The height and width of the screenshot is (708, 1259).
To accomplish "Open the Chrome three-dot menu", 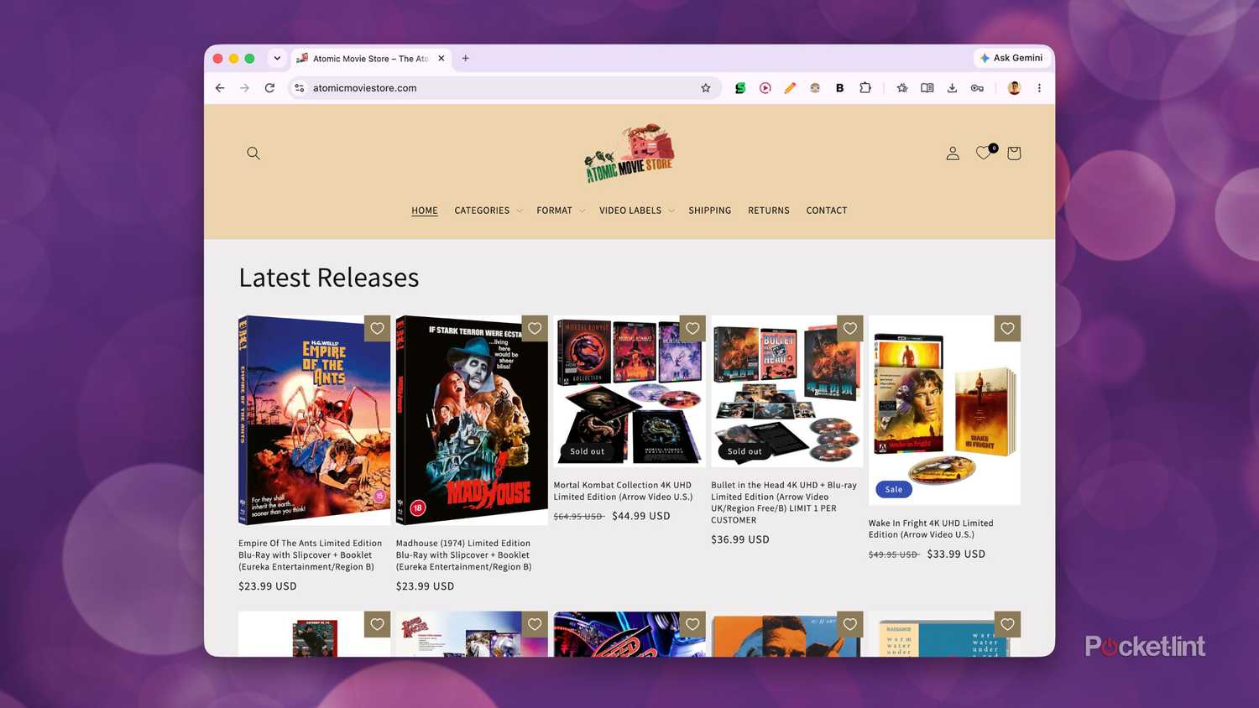I will [x=1039, y=88].
